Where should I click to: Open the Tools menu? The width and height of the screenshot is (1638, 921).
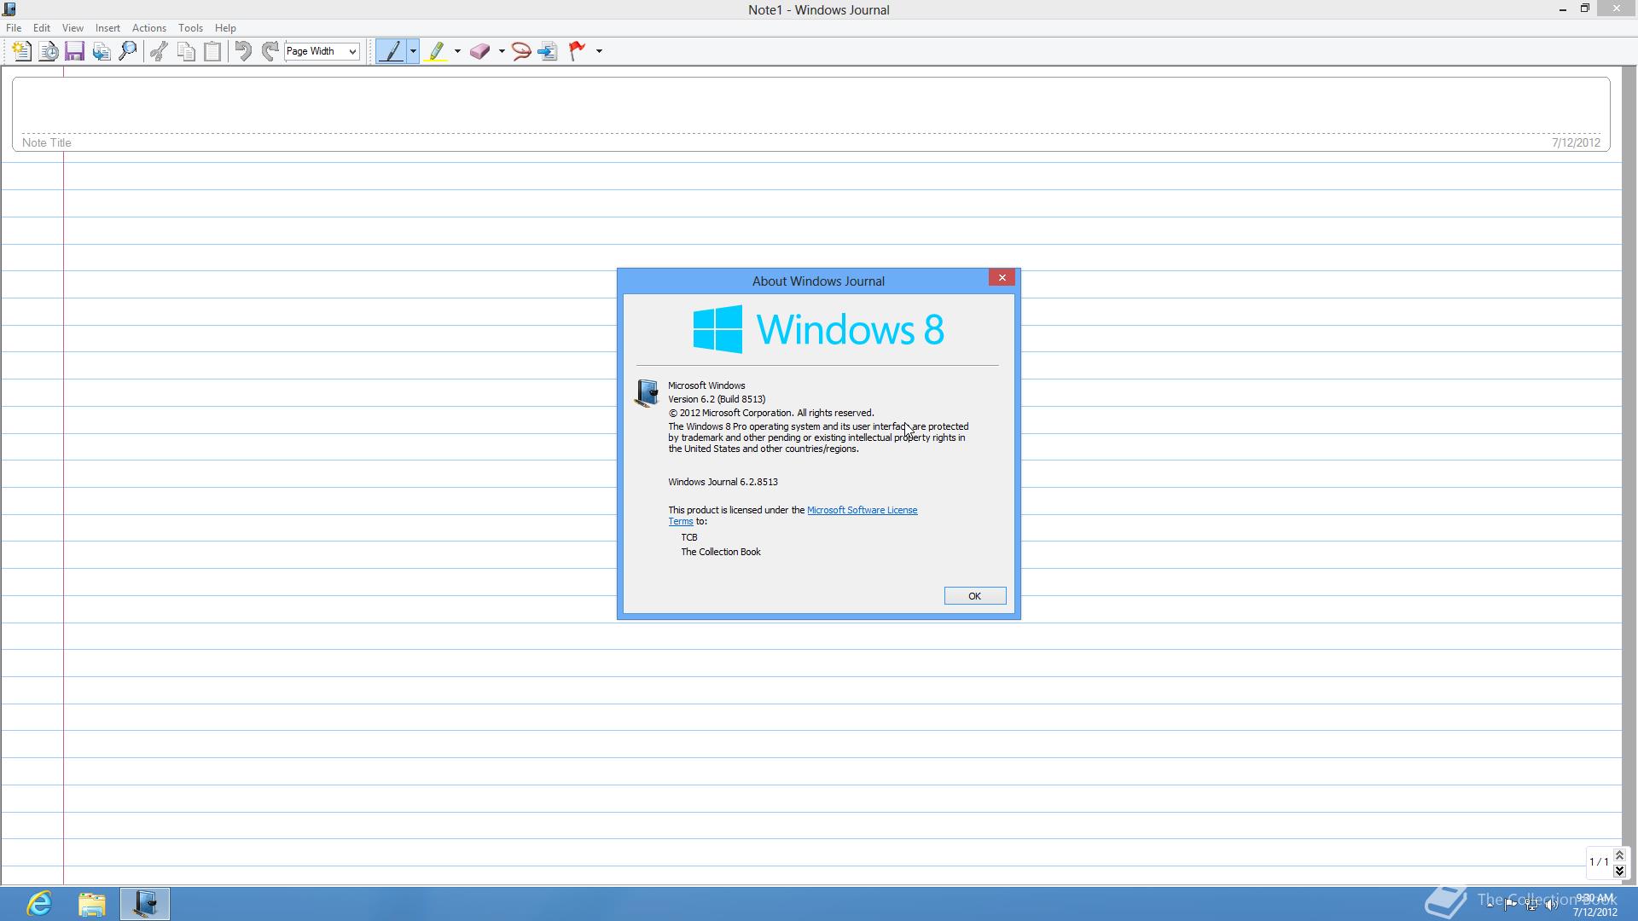190,28
